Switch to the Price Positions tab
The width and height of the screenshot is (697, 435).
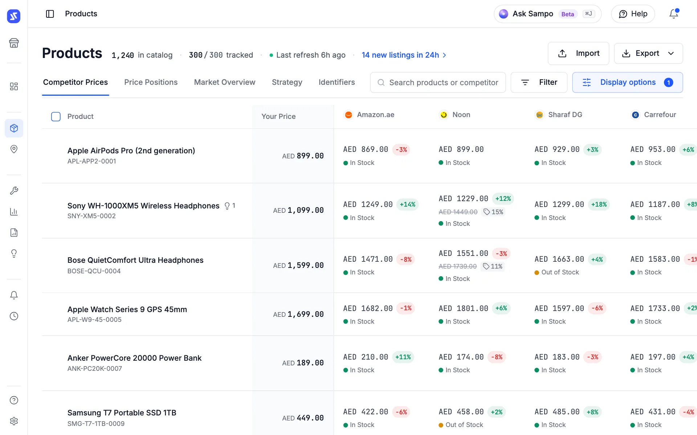(x=151, y=82)
